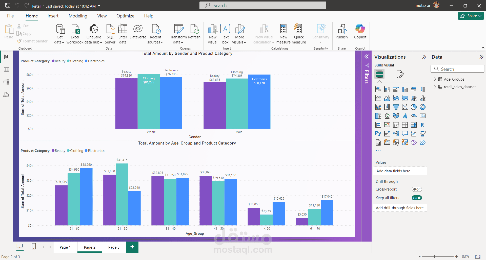The width and height of the screenshot is (486, 260).
Task: Create a Quick measure
Action: coord(299,34)
